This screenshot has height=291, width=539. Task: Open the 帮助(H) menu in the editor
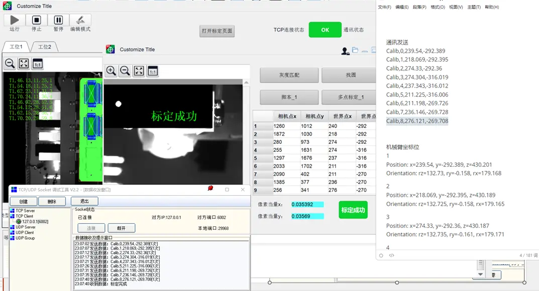point(492,7)
